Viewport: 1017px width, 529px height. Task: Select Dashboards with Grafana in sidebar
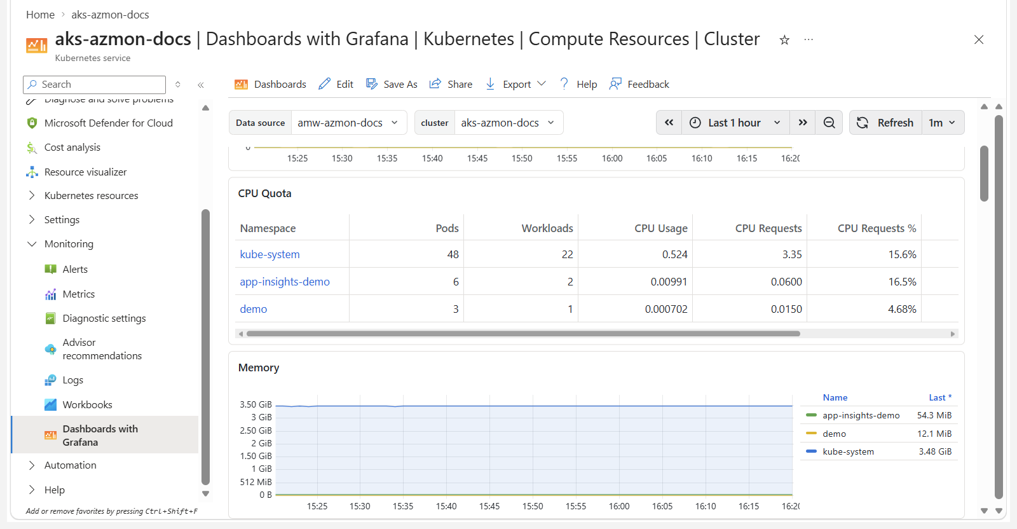(105, 436)
